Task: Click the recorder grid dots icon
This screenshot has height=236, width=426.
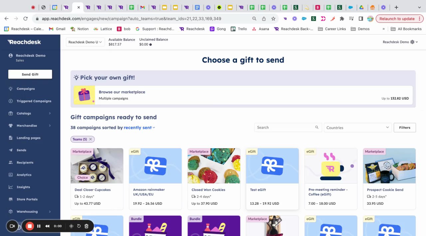Action: coord(71,226)
